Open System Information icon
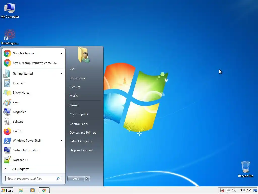Screen dimensions: 258x194 (7, 150)
